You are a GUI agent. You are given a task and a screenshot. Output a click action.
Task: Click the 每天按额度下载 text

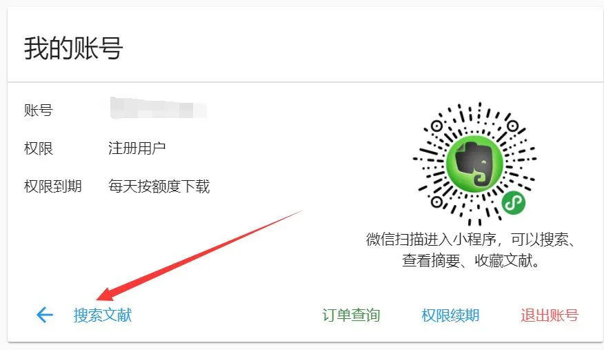click(159, 186)
